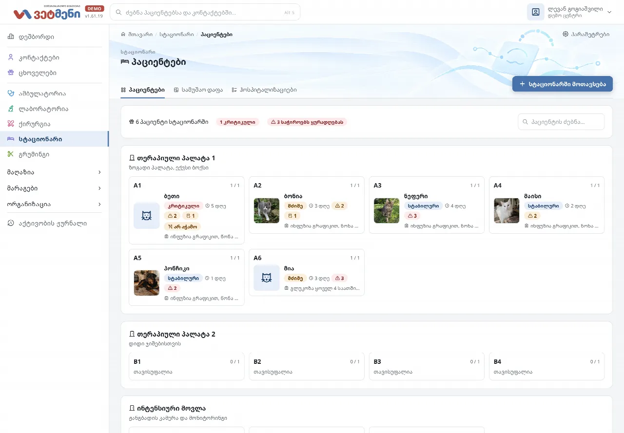
Task: Switch to სამუშაო დაფა tab
Action: pyautogui.click(x=198, y=90)
